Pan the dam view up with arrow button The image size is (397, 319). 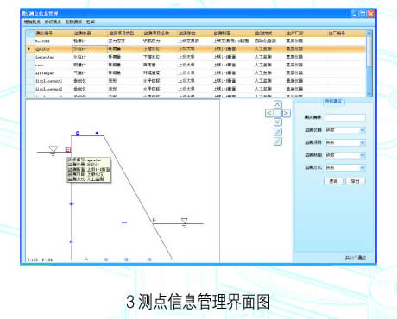point(278,104)
